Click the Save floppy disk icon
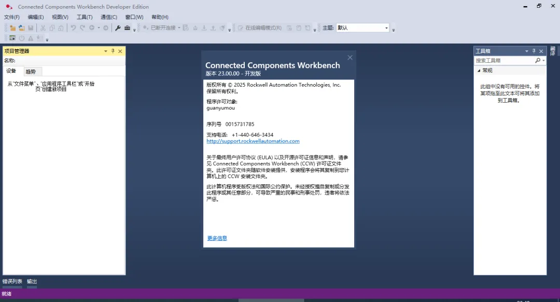Image resolution: width=560 pixels, height=302 pixels. (x=31, y=28)
